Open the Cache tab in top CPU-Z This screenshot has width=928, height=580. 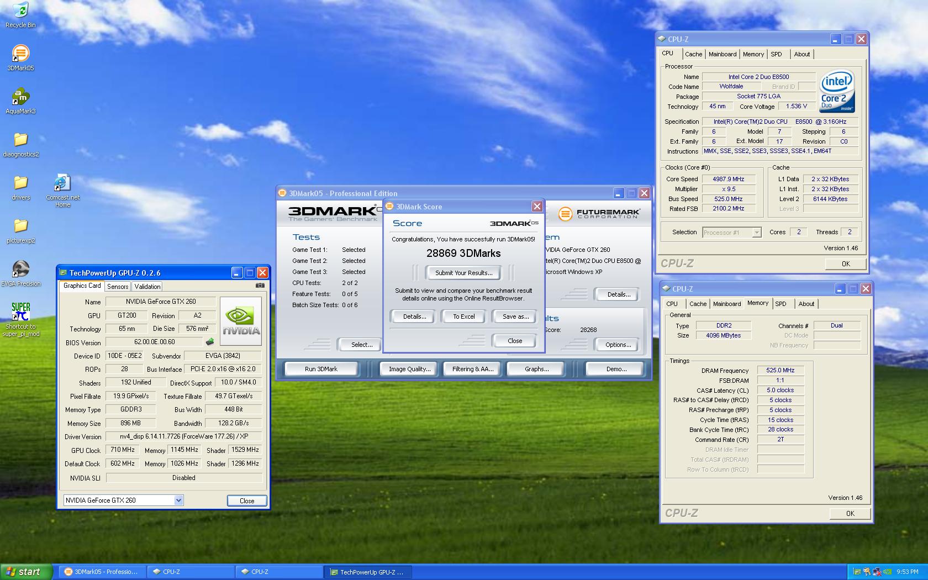[x=693, y=54]
